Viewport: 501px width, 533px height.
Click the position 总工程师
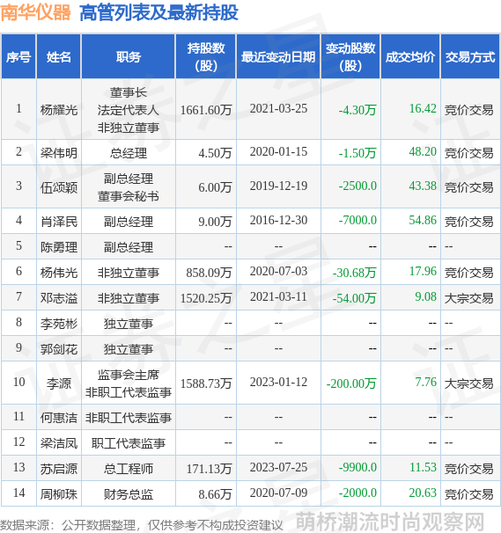click(x=129, y=469)
